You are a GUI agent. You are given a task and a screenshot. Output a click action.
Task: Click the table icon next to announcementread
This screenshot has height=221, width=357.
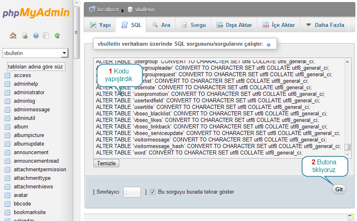point(7,161)
